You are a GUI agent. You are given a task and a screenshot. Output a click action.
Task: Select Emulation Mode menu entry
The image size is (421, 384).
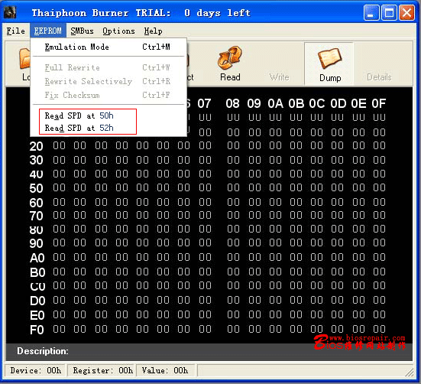[108, 47]
